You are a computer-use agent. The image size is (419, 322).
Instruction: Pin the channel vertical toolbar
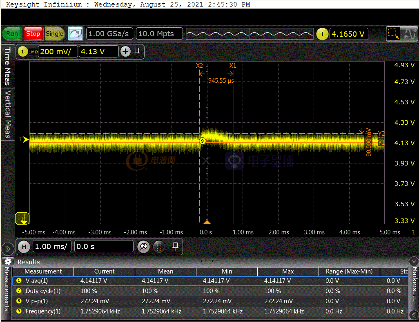pos(137,51)
